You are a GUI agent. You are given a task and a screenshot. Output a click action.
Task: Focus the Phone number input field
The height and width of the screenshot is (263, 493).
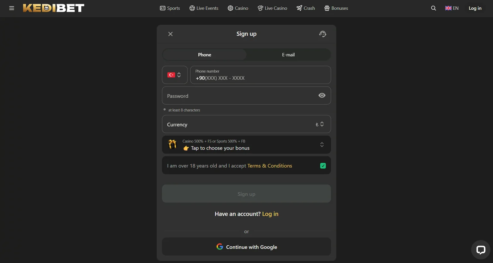(x=260, y=75)
